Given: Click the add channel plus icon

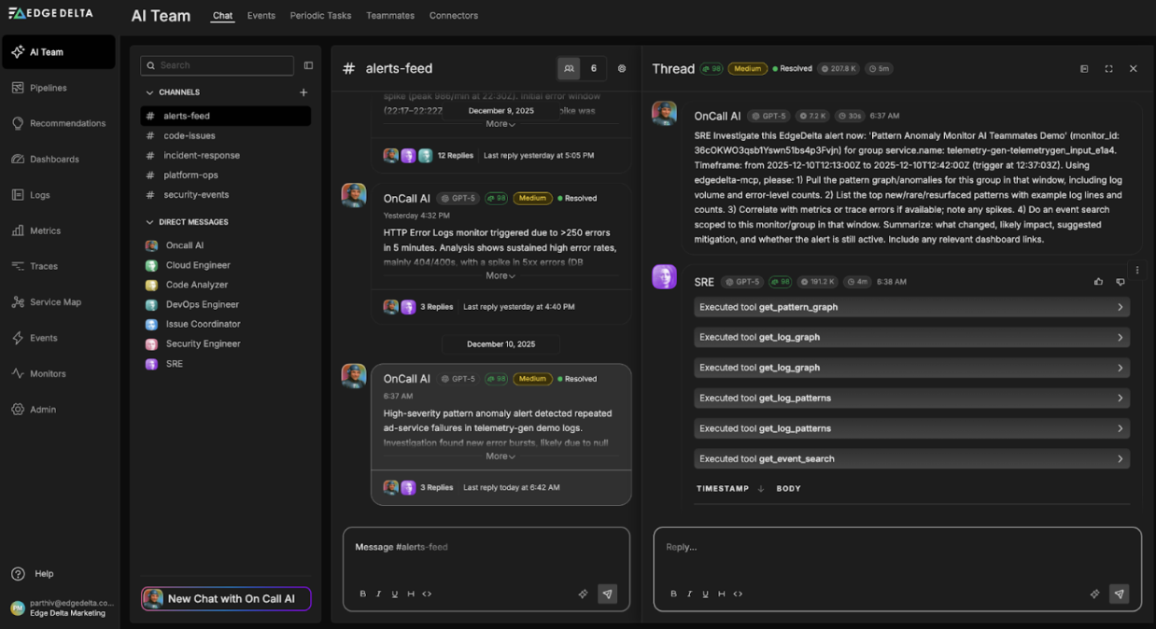Looking at the screenshot, I should click(303, 92).
